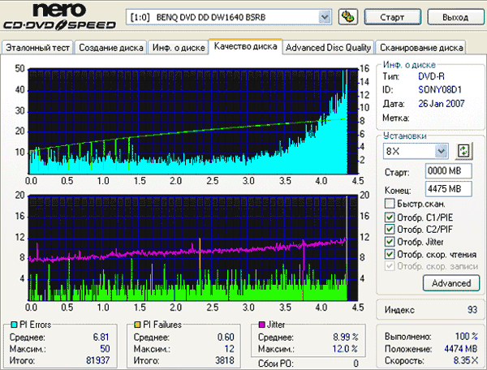Open the BENQ DVD drive selection dropdown
The width and height of the screenshot is (487, 370).
click(325, 16)
